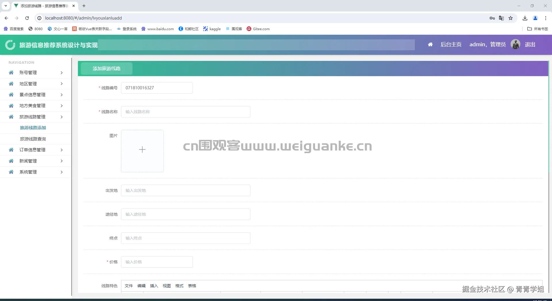Open the image upload plus placeholder
The height and width of the screenshot is (301, 552).
(142, 150)
